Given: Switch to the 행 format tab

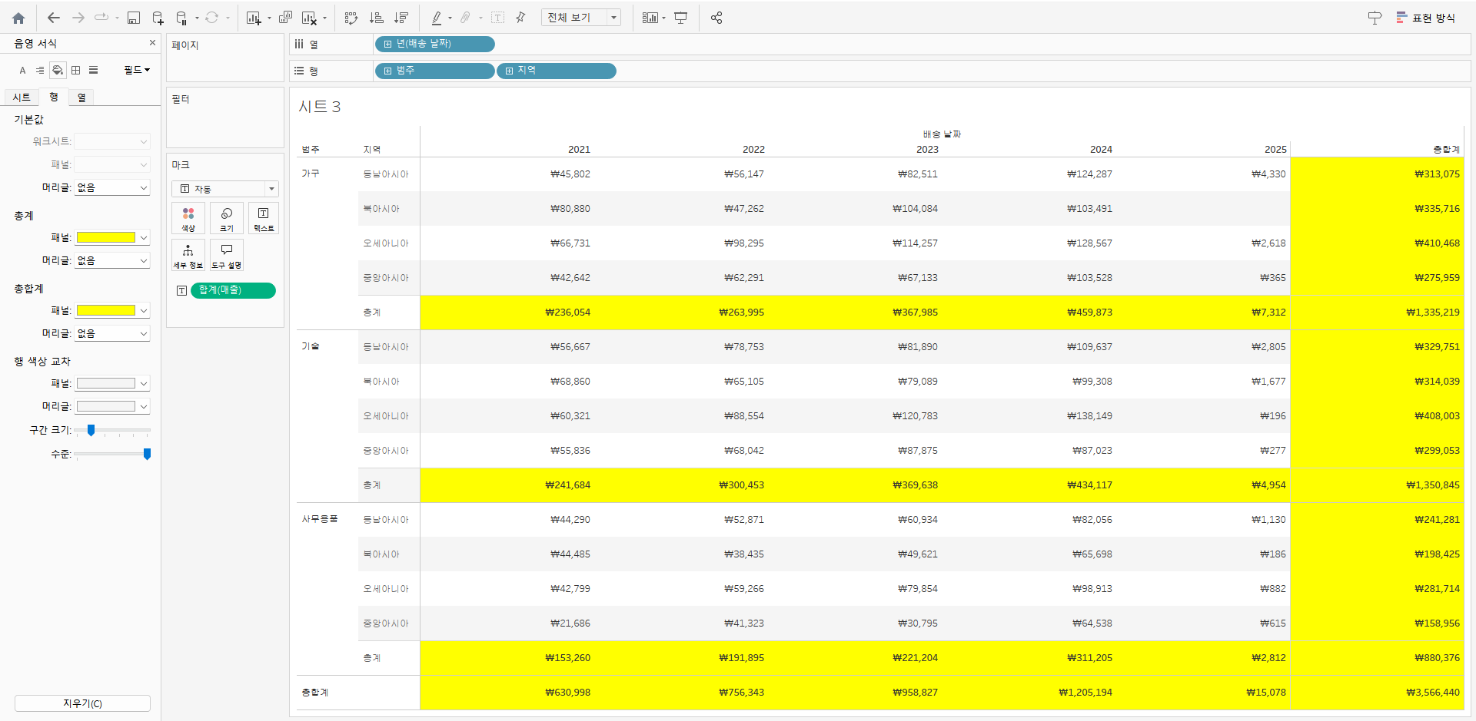Looking at the screenshot, I should (x=54, y=98).
